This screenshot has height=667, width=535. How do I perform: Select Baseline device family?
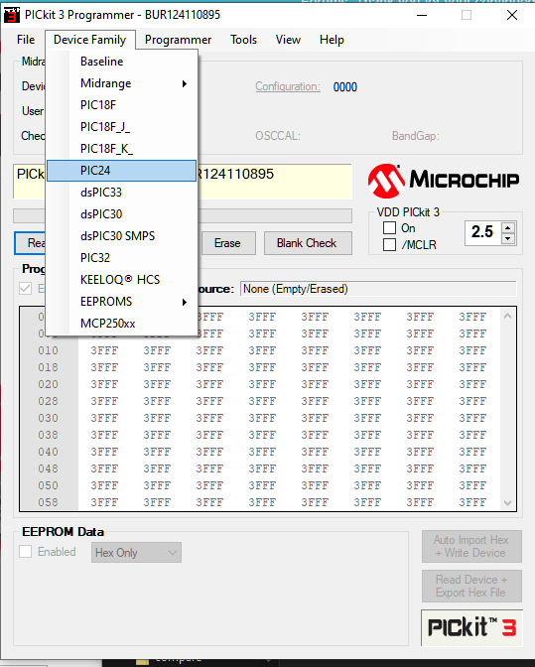pos(122,62)
